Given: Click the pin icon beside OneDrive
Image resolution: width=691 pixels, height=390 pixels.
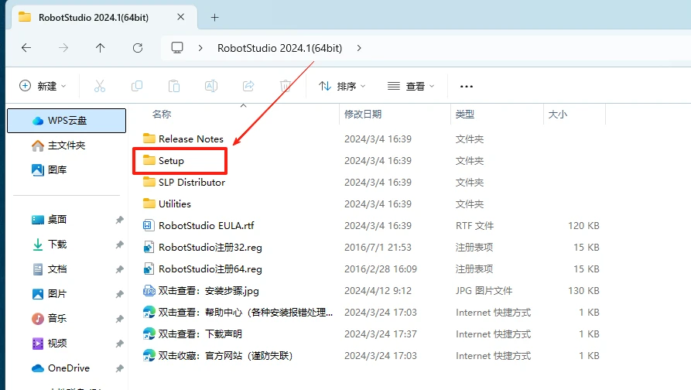Looking at the screenshot, I should pyautogui.click(x=119, y=368).
